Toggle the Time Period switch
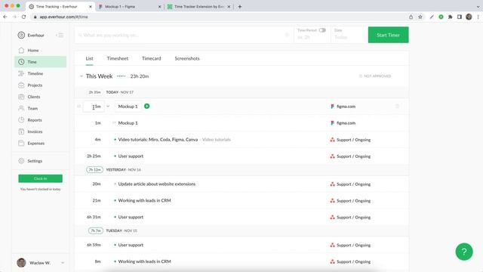Screen dimensions: 483x272 click(x=322, y=30)
